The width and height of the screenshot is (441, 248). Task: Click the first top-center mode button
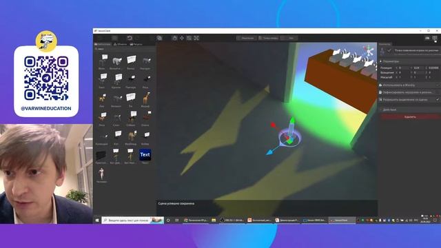pos(247,38)
